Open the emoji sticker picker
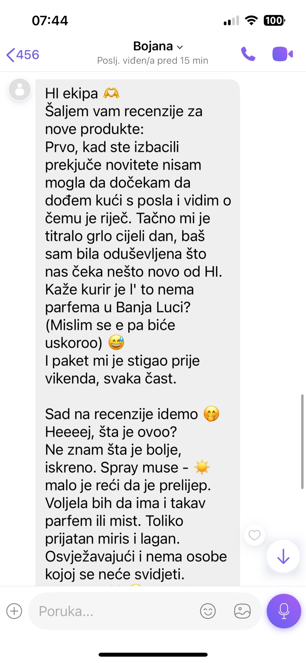The height and width of the screenshot is (663, 306). [x=208, y=611]
